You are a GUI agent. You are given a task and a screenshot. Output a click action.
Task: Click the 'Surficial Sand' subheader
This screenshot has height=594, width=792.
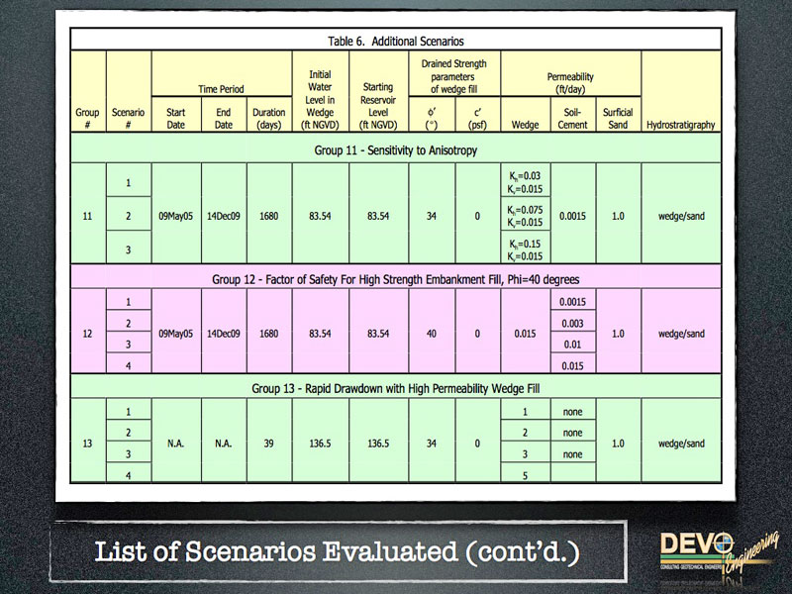click(x=618, y=119)
